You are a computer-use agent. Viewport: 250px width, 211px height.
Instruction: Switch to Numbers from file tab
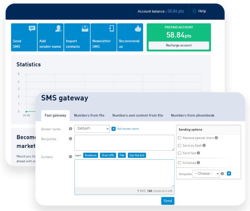point(89,116)
